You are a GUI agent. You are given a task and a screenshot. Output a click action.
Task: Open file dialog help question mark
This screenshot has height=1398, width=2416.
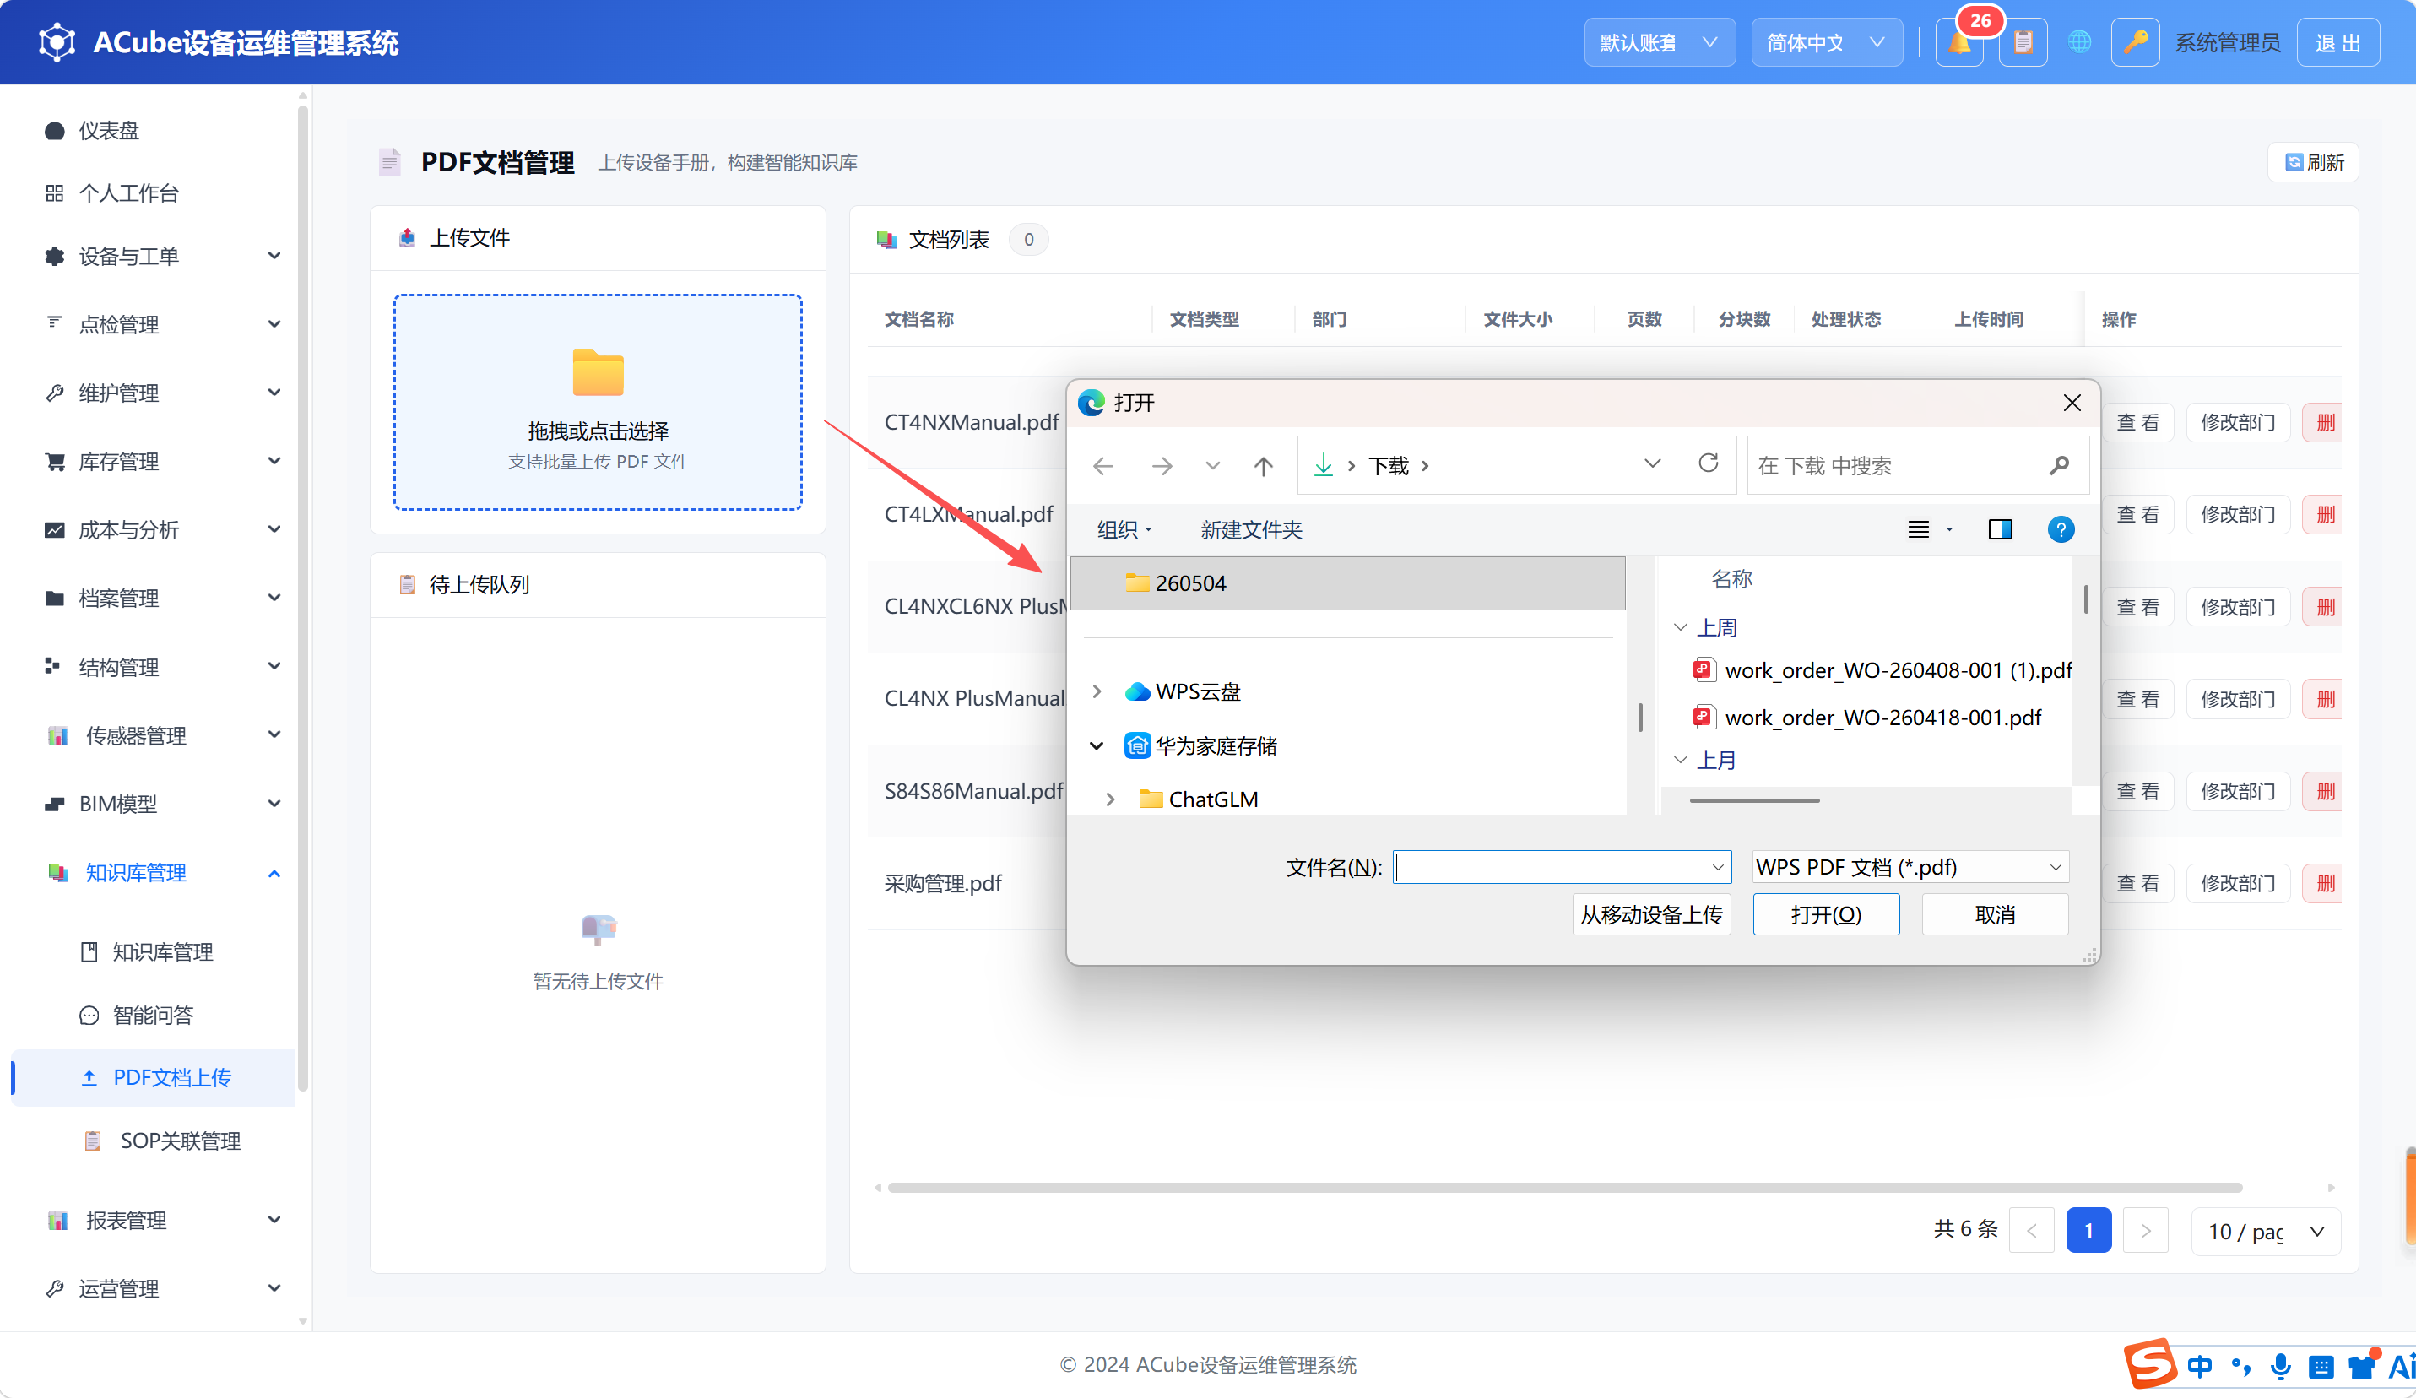2061,529
